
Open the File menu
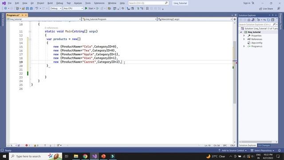[10, 3]
